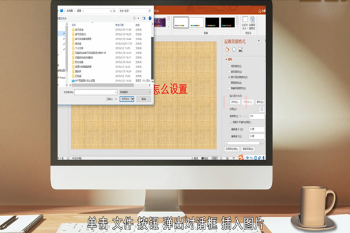Viewport: 350px width, 233px height.
Task: Click the blue help icon in file dialog
Action: (x=150, y=18)
